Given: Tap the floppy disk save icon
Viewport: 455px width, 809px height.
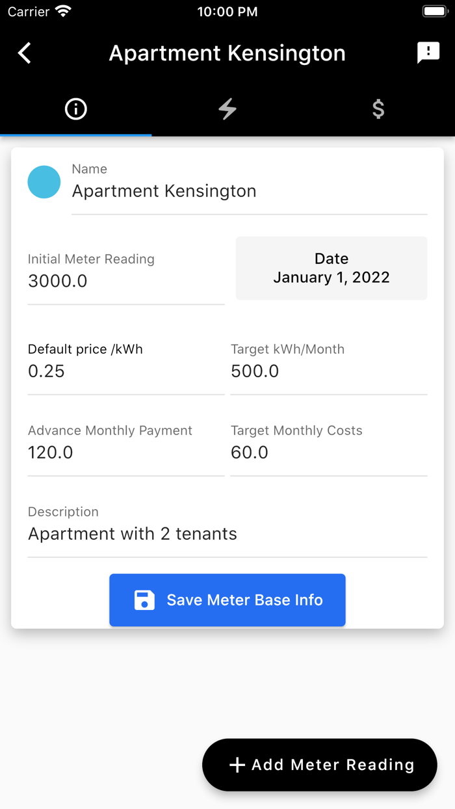Looking at the screenshot, I should (x=144, y=600).
